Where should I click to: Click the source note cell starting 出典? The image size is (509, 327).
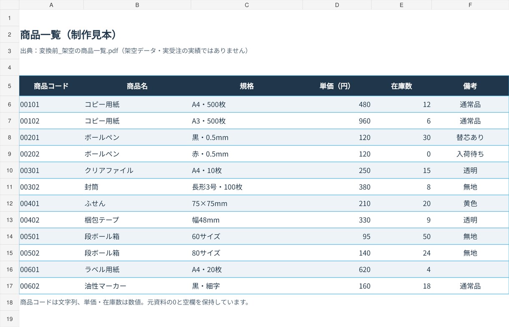point(135,51)
